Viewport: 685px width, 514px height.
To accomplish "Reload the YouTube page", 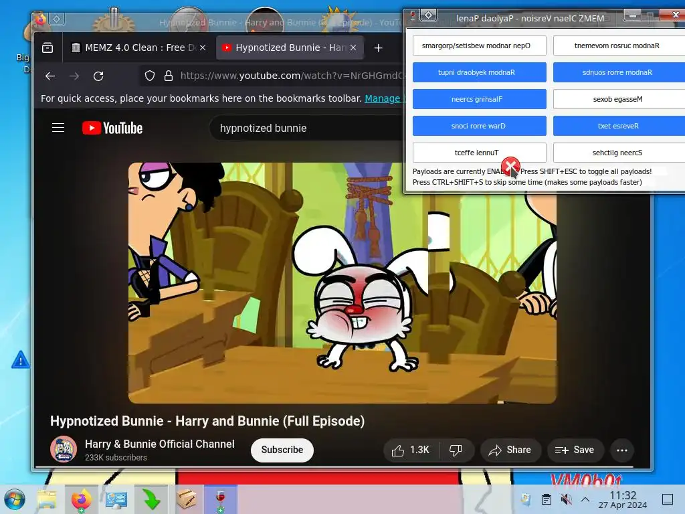I will pos(98,76).
